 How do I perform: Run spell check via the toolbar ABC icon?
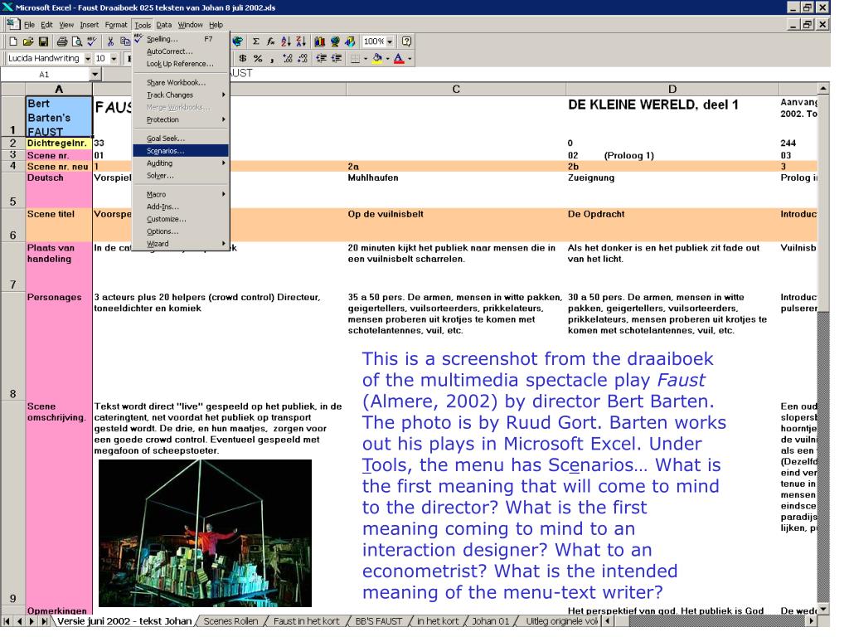[92, 41]
